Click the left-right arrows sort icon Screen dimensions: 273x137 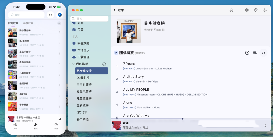[263, 53]
